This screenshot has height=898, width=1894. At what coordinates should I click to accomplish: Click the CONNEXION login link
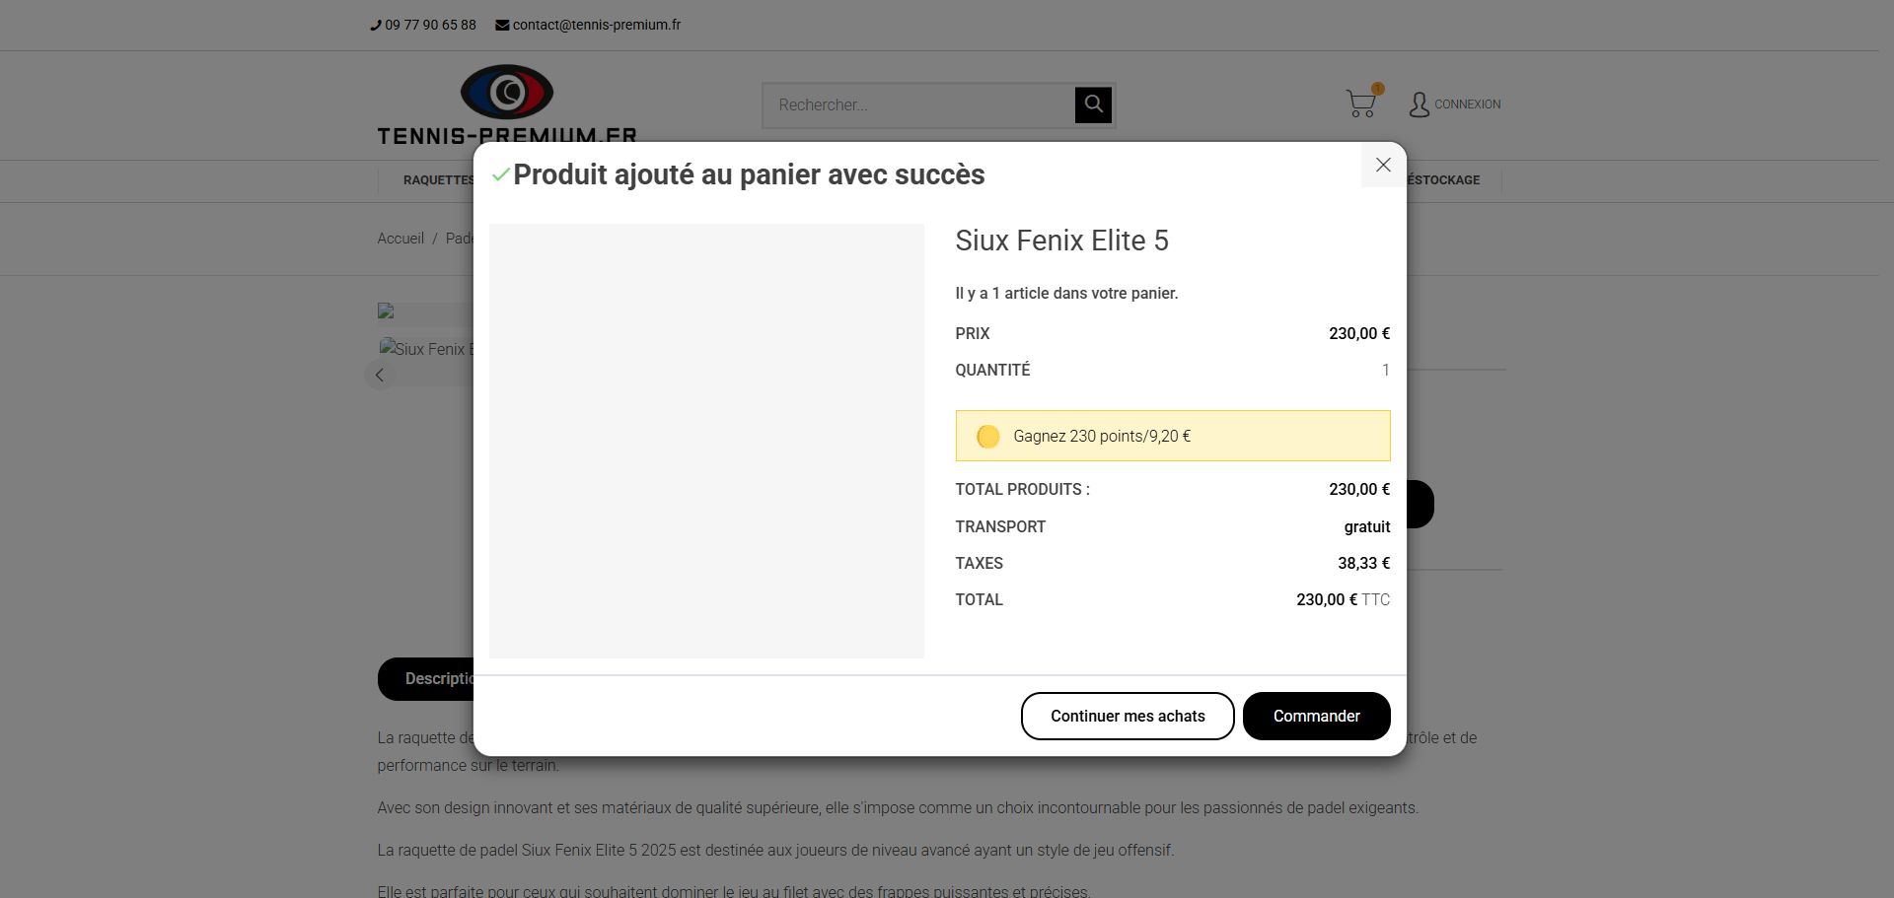coord(1467,104)
